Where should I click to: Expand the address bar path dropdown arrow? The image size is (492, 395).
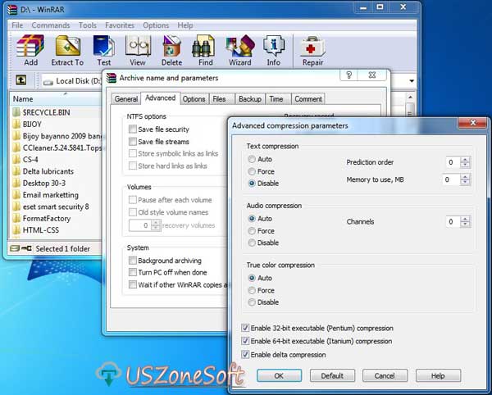(412, 81)
